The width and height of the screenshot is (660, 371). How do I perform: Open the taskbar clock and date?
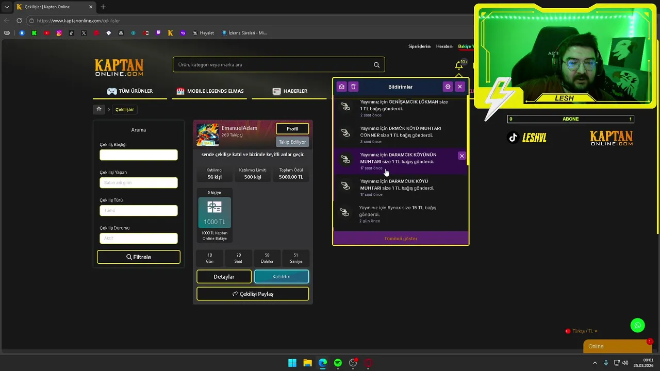click(644, 363)
